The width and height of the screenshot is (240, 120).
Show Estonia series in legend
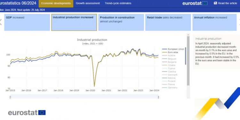pyautogui.click(x=169, y=78)
